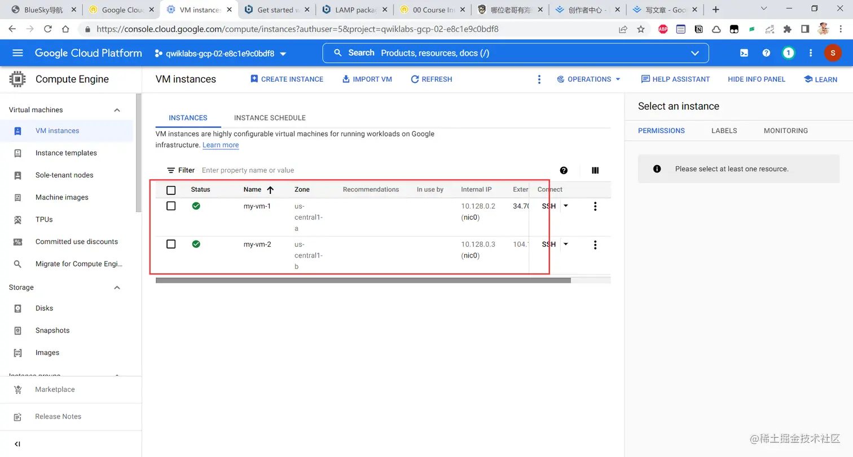Click the column display options icon
Screen dimensions: 853x457
coord(595,170)
